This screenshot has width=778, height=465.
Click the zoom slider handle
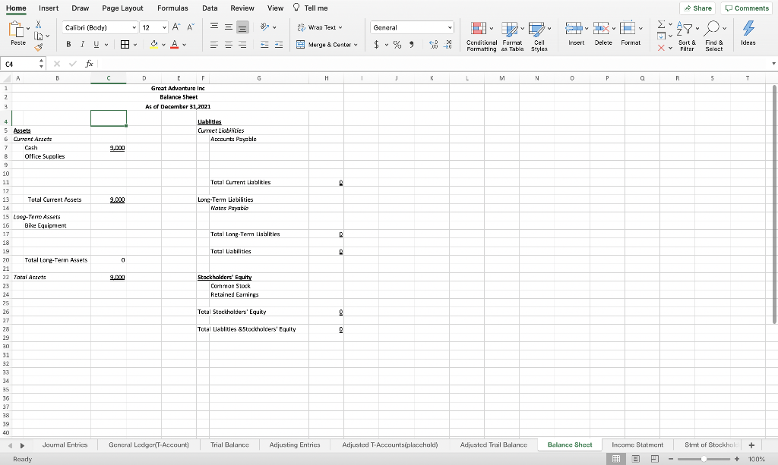[x=704, y=459]
